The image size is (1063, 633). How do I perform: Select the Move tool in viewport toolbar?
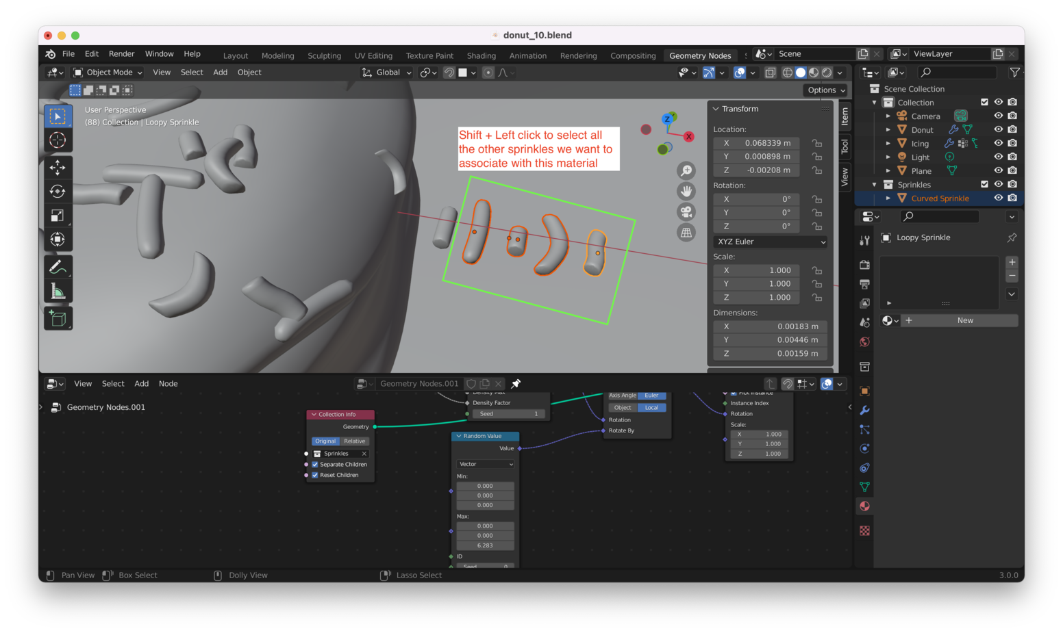coord(58,167)
